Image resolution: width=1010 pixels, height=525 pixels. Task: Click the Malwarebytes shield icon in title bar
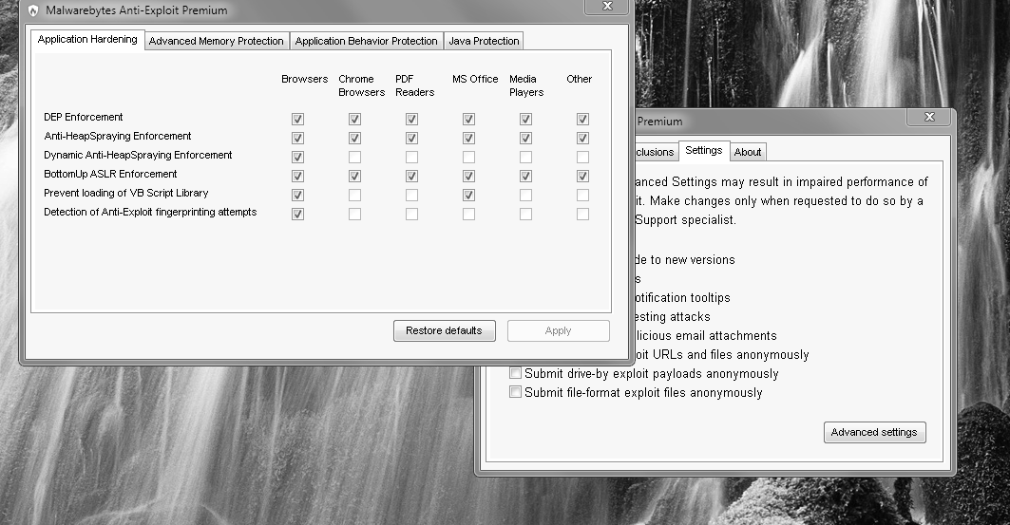(x=33, y=11)
